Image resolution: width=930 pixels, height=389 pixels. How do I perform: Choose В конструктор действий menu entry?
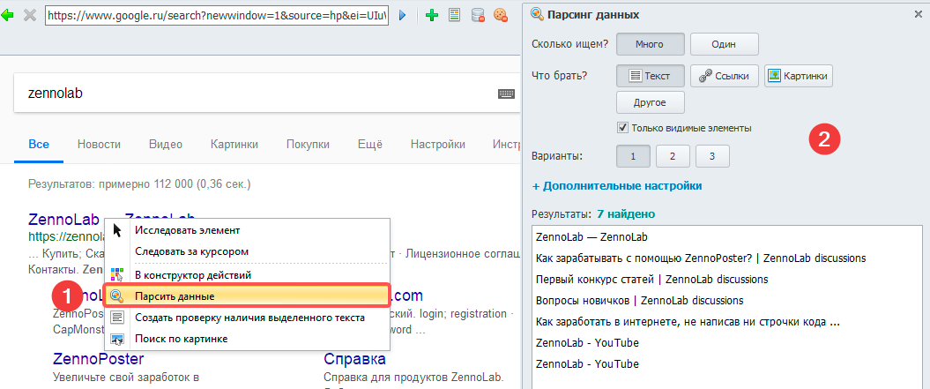pyautogui.click(x=247, y=275)
